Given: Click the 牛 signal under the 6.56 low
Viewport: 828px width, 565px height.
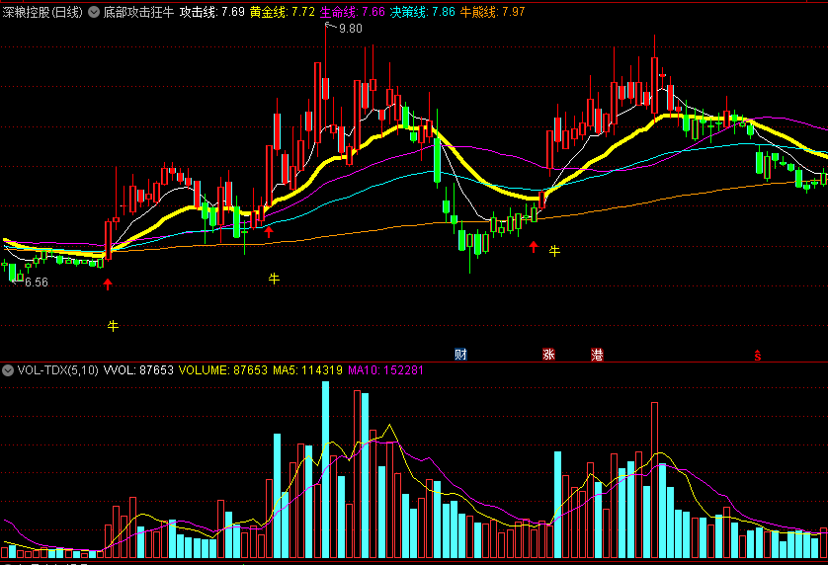Looking at the screenshot, I should (x=113, y=326).
